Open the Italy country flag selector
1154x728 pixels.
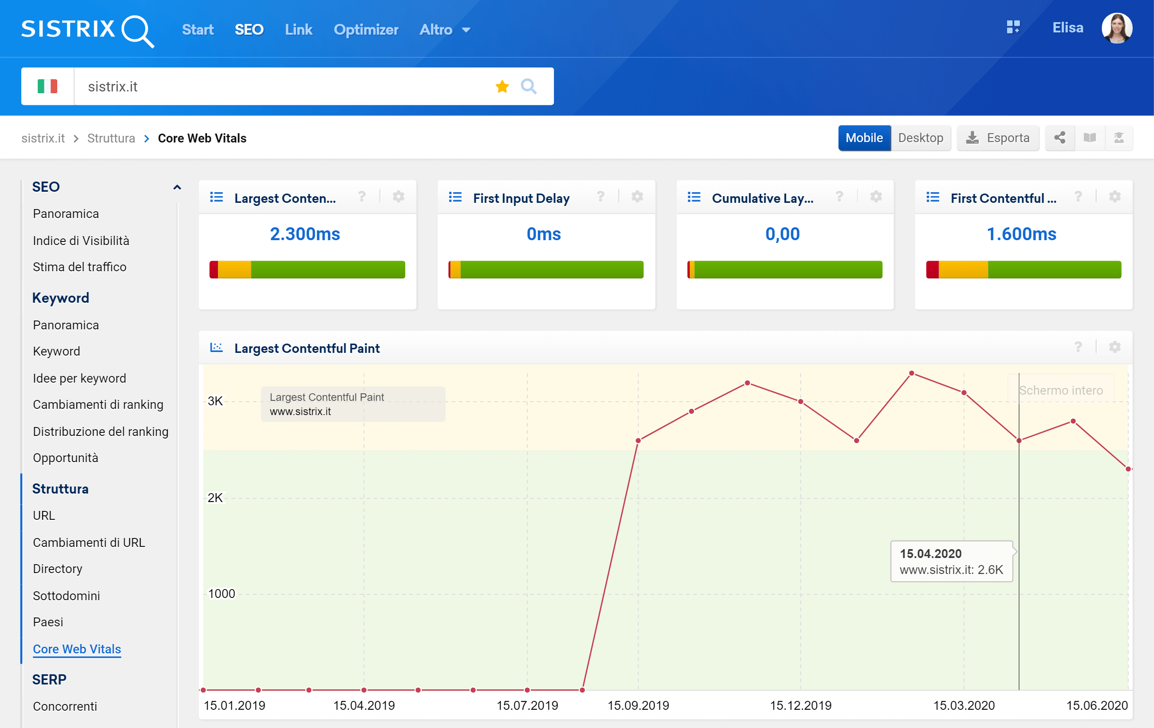(x=47, y=87)
